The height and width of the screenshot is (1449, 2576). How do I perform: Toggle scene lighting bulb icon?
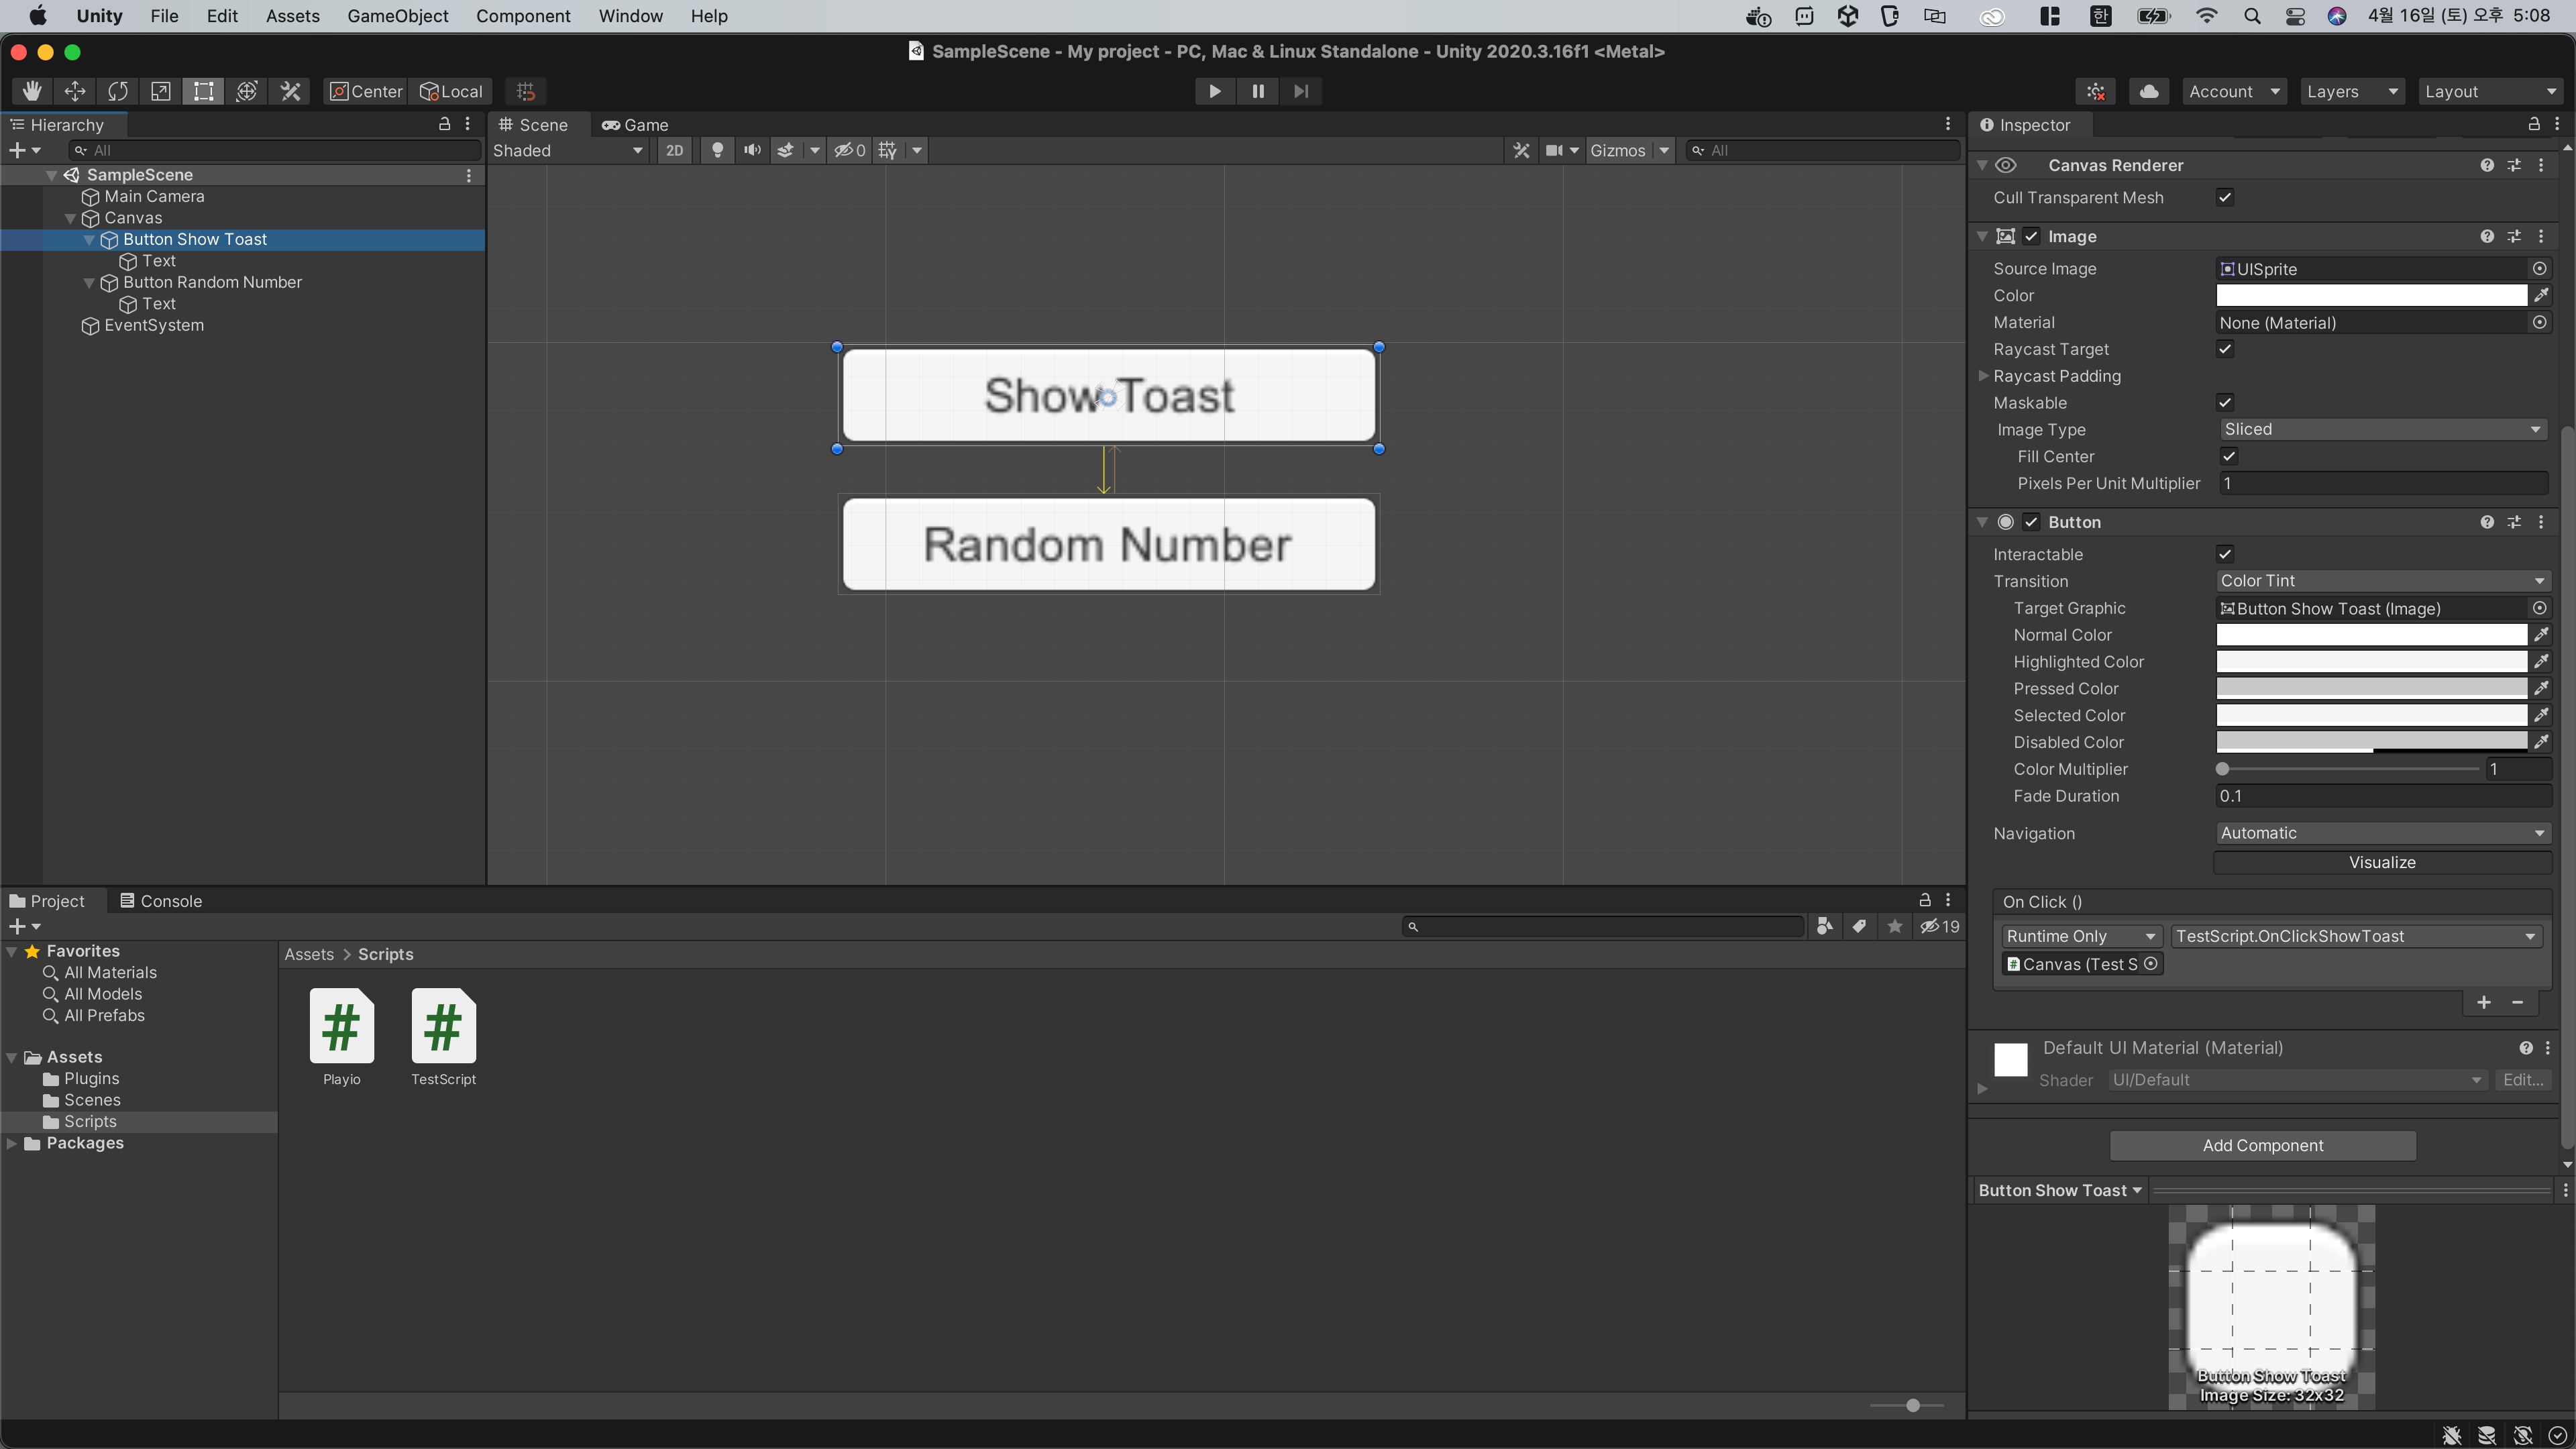[717, 150]
